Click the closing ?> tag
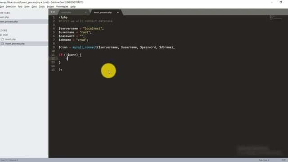Screen dimensions: 288x162 tap(60, 70)
